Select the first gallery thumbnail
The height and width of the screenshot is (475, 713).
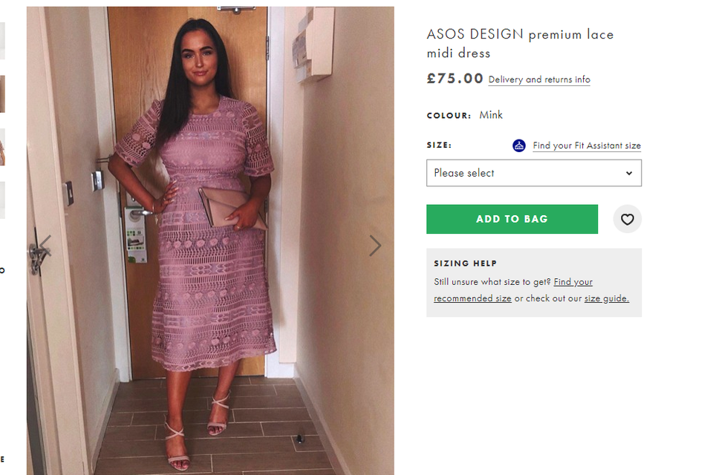[x=2, y=41]
